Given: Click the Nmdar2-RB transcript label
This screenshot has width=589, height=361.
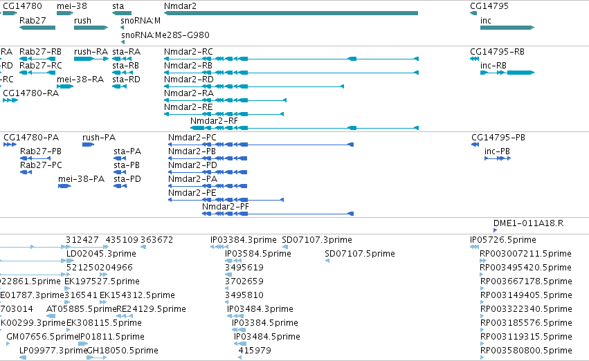Looking at the screenshot, I should click(x=188, y=65).
